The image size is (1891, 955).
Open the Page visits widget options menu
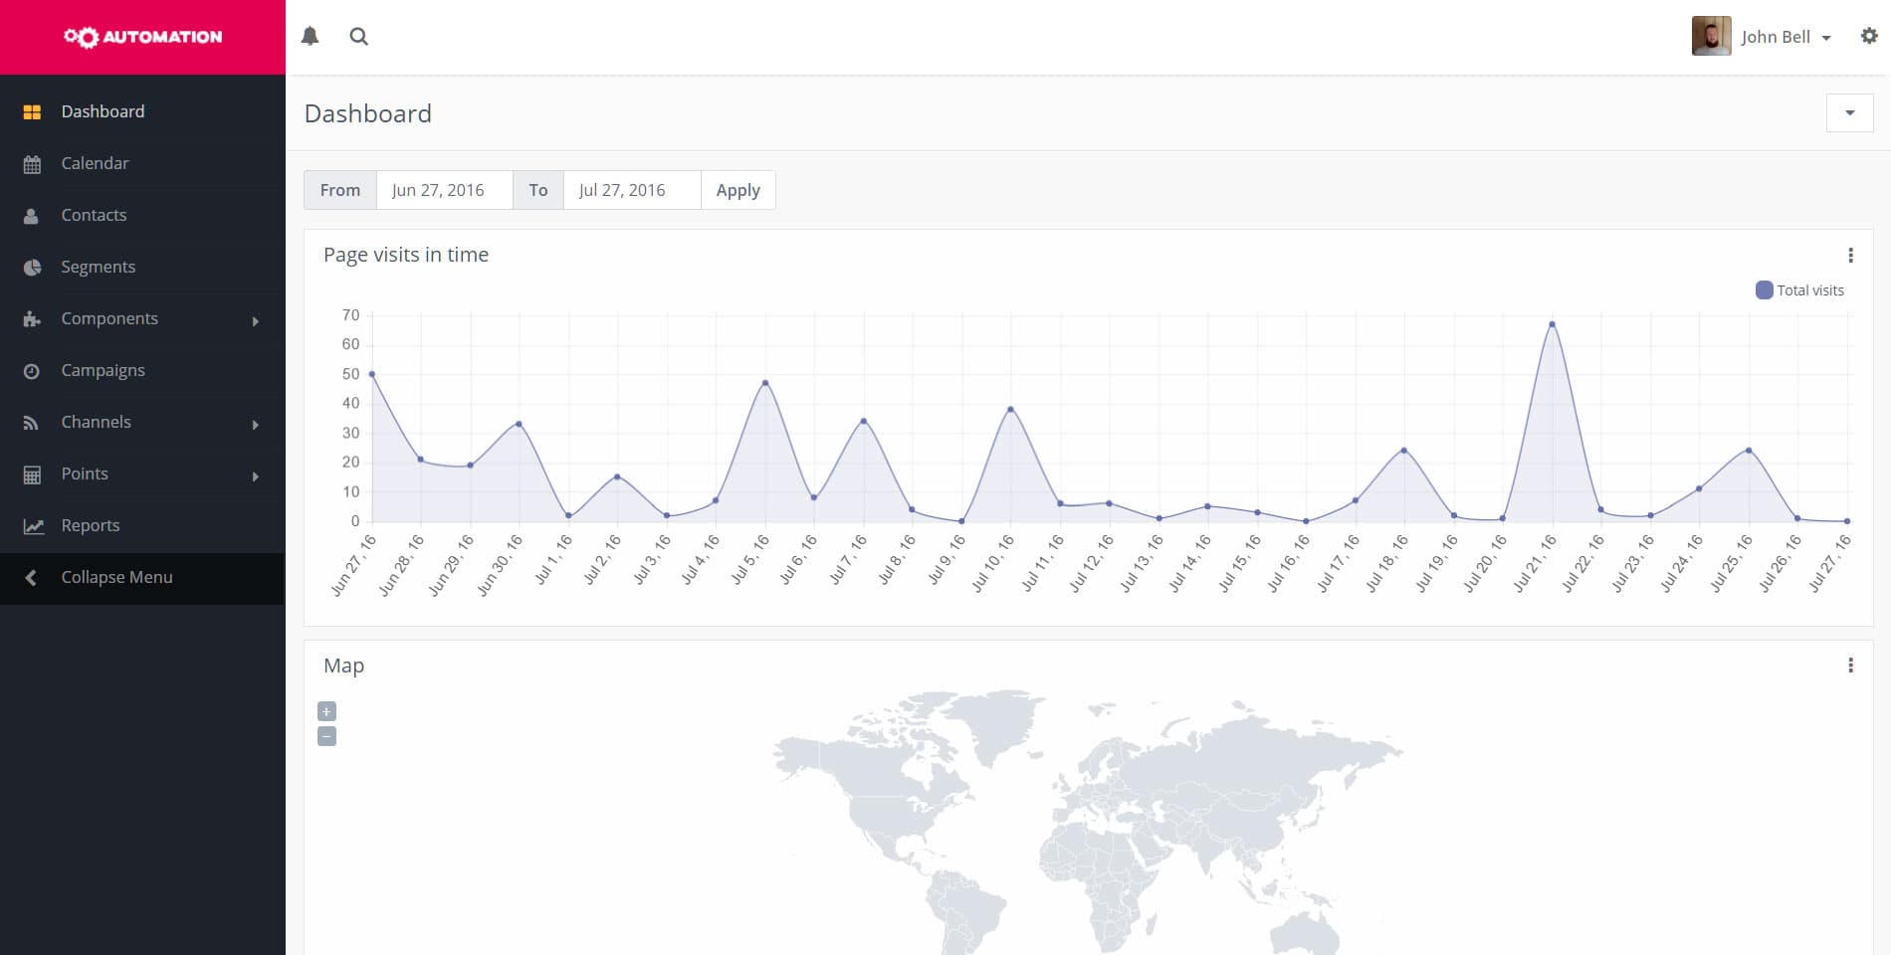point(1850,256)
